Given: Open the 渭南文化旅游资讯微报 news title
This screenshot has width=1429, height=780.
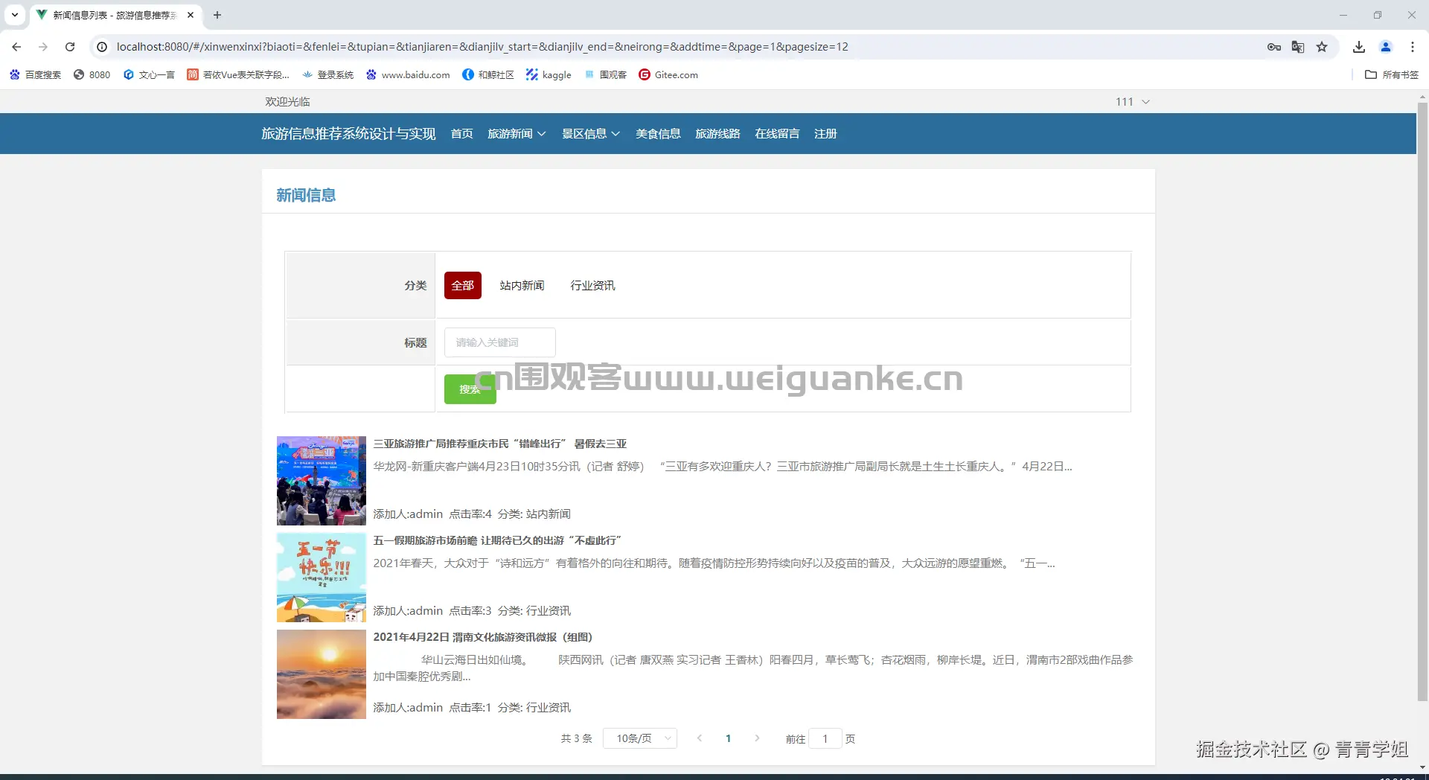Looking at the screenshot, I should pyautogui.click(x=483, y=637).
